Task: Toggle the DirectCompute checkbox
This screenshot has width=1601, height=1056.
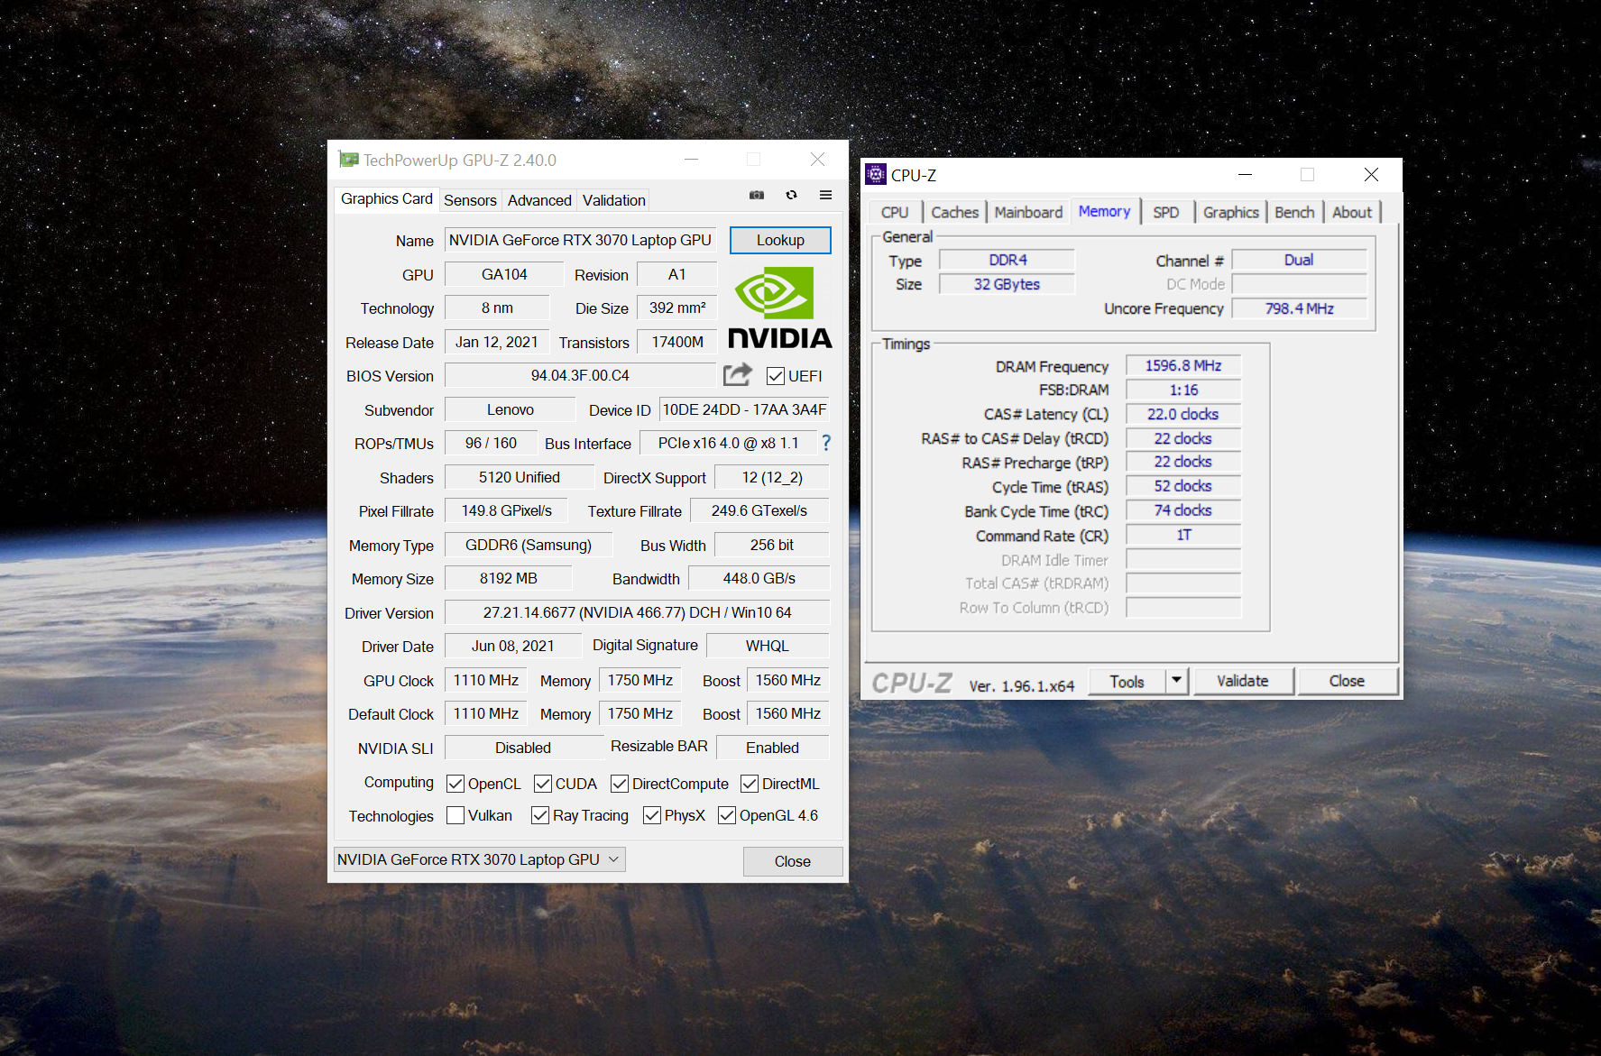Action: click(620, 784)
